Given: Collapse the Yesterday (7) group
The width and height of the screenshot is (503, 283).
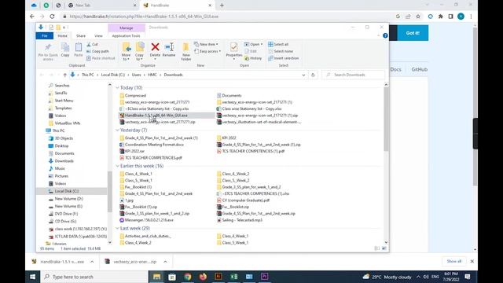Looking at the screenshot, I should (x=117, y=130).
